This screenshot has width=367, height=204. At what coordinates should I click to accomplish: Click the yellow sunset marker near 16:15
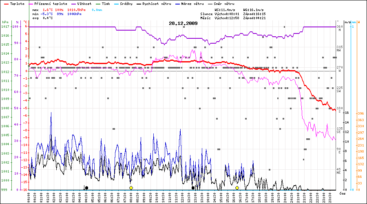[x=237, y=188]
